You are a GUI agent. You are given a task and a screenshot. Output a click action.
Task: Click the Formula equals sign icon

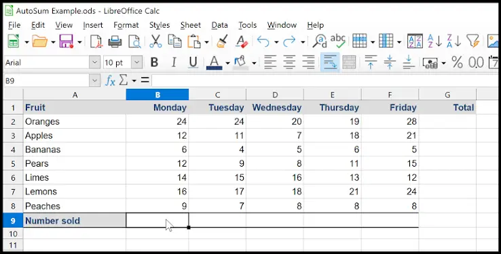point(145,81)
